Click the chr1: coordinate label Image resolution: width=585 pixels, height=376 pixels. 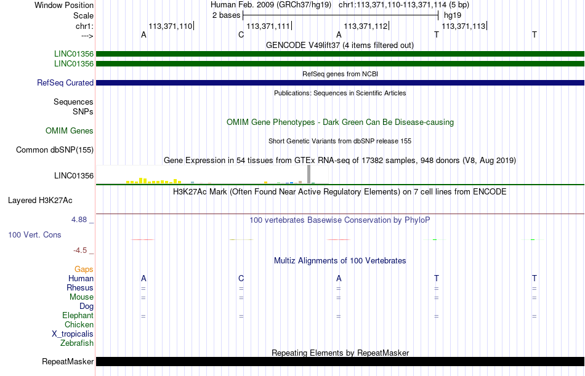tap(84, 26)
